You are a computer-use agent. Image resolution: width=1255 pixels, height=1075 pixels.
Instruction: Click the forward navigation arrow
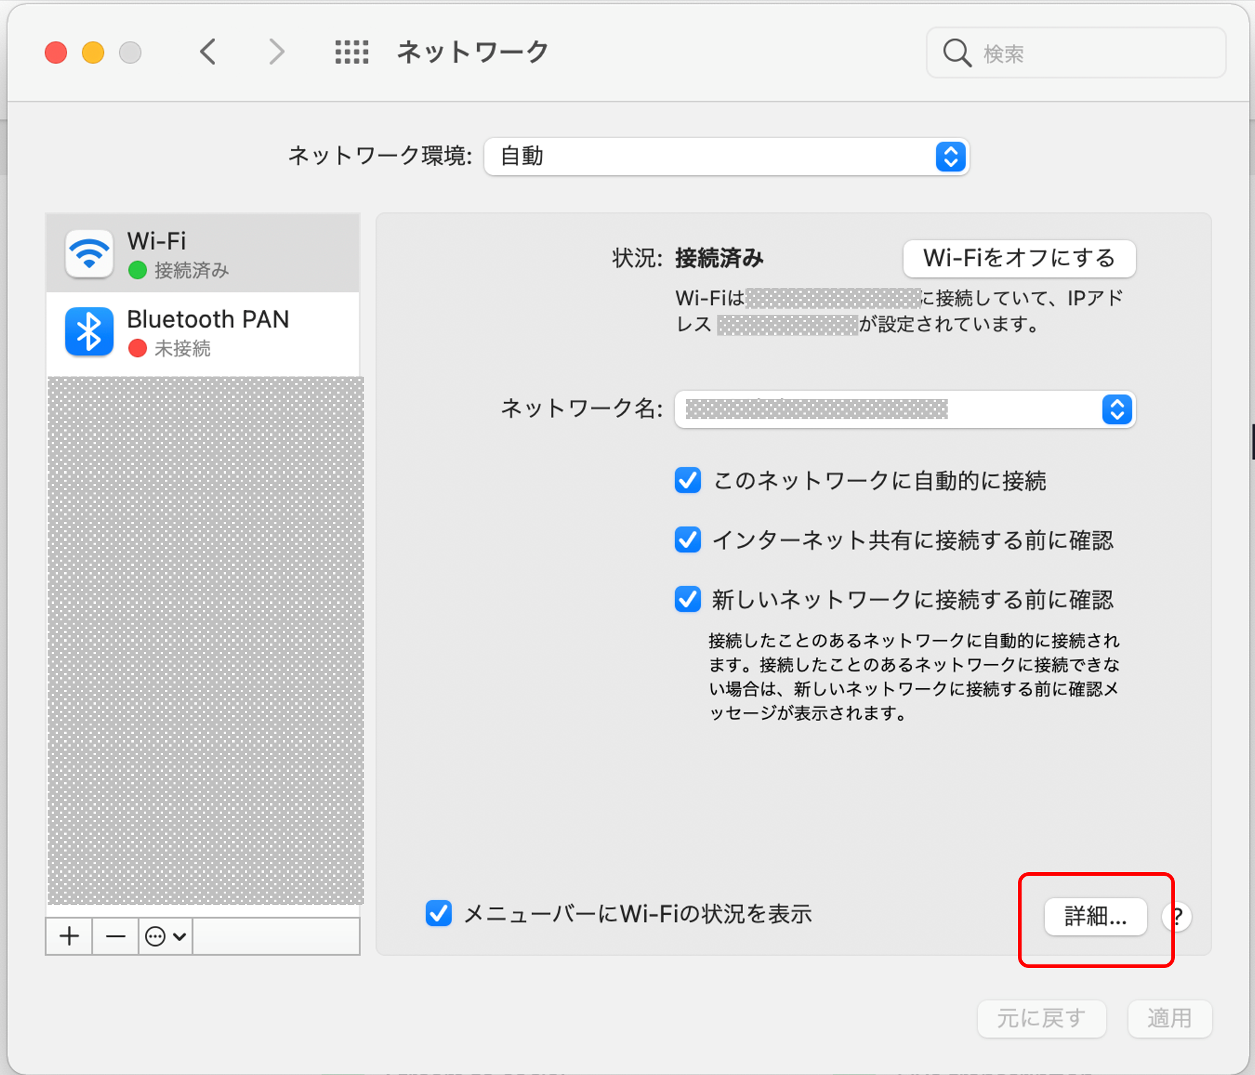tap(277, 52)
